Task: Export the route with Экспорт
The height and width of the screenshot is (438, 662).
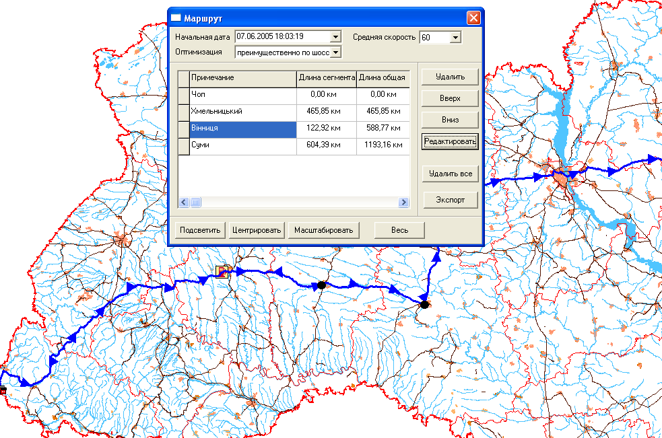Action: 450,200
